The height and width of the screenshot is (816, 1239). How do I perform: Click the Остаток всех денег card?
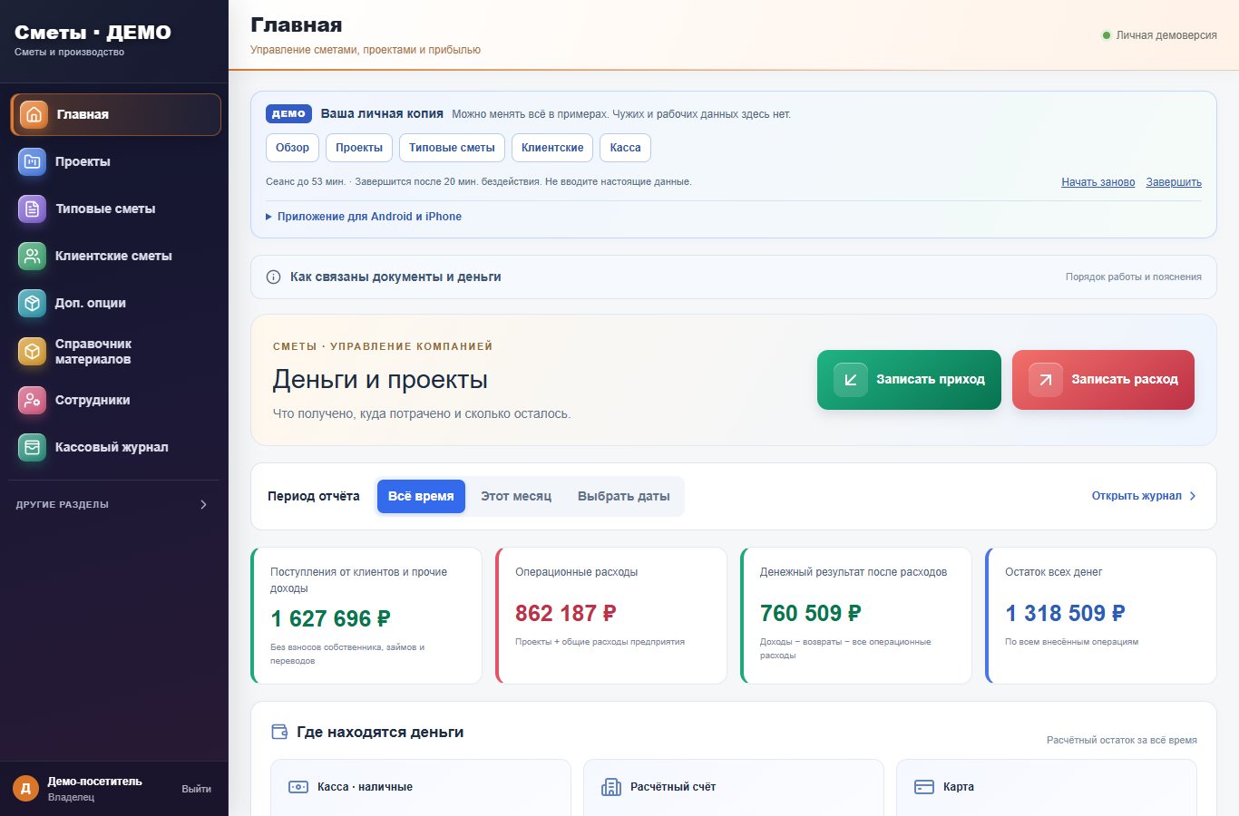(1101, 616)
